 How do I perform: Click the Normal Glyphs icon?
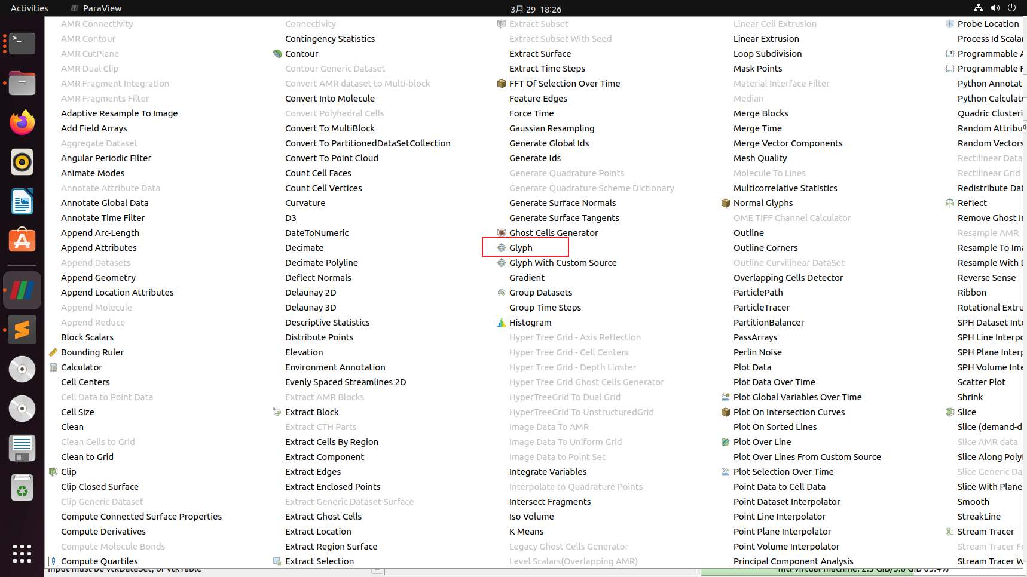pyautogui.click(x=726, y=203)
